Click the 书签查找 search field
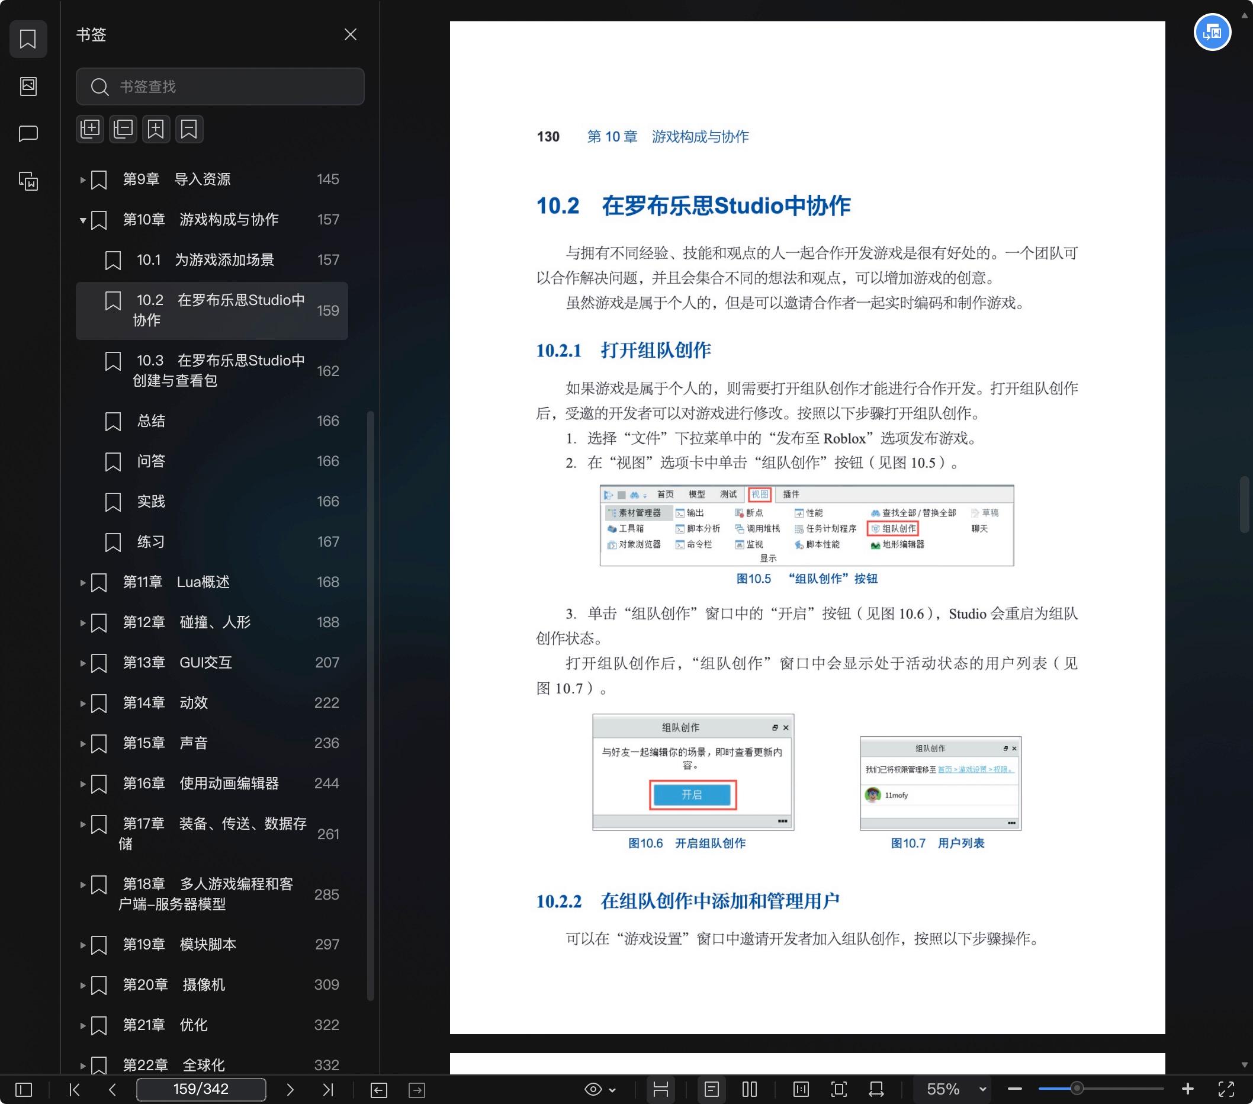Screen dimensions: 1253x1104 click(x=220, y=86)
